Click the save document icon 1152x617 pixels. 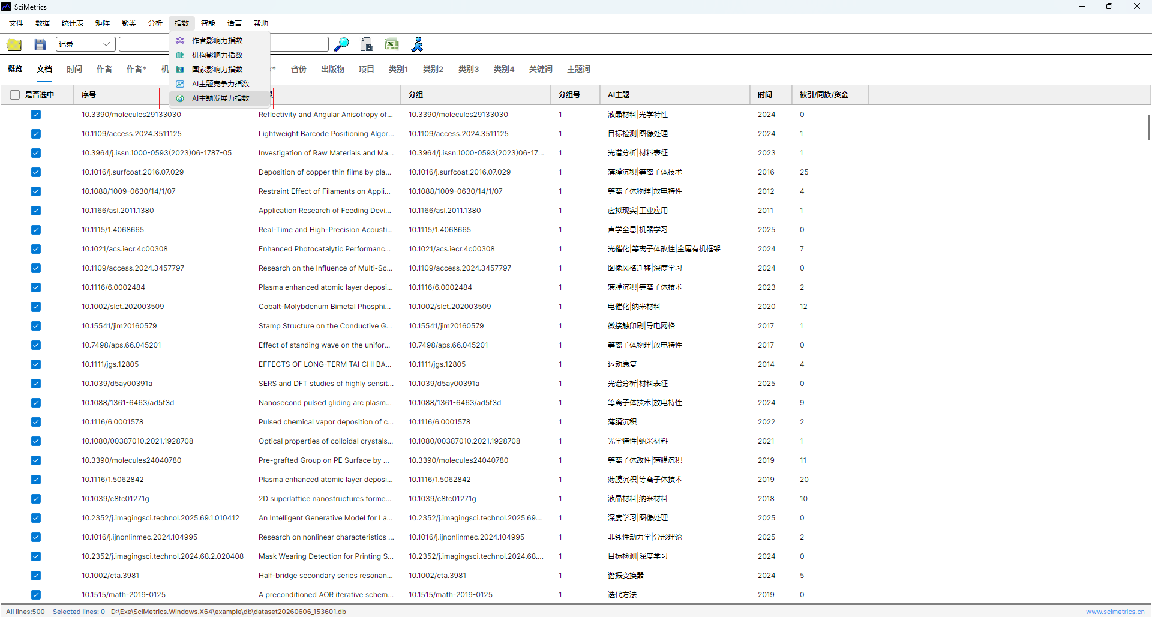pyautogui.click(x=367, y=44)
